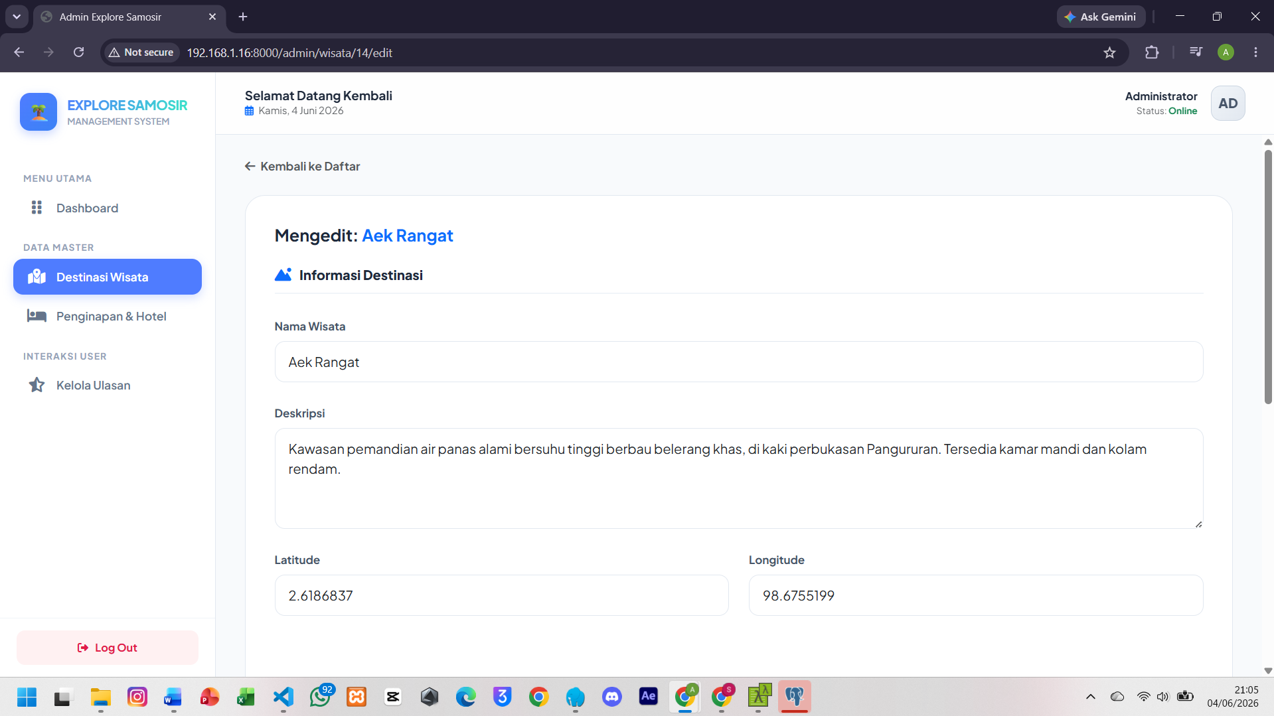Open Instagram from the taskbar
Image resolution: width=1274 pixels, height=716 pixels.
137,697
